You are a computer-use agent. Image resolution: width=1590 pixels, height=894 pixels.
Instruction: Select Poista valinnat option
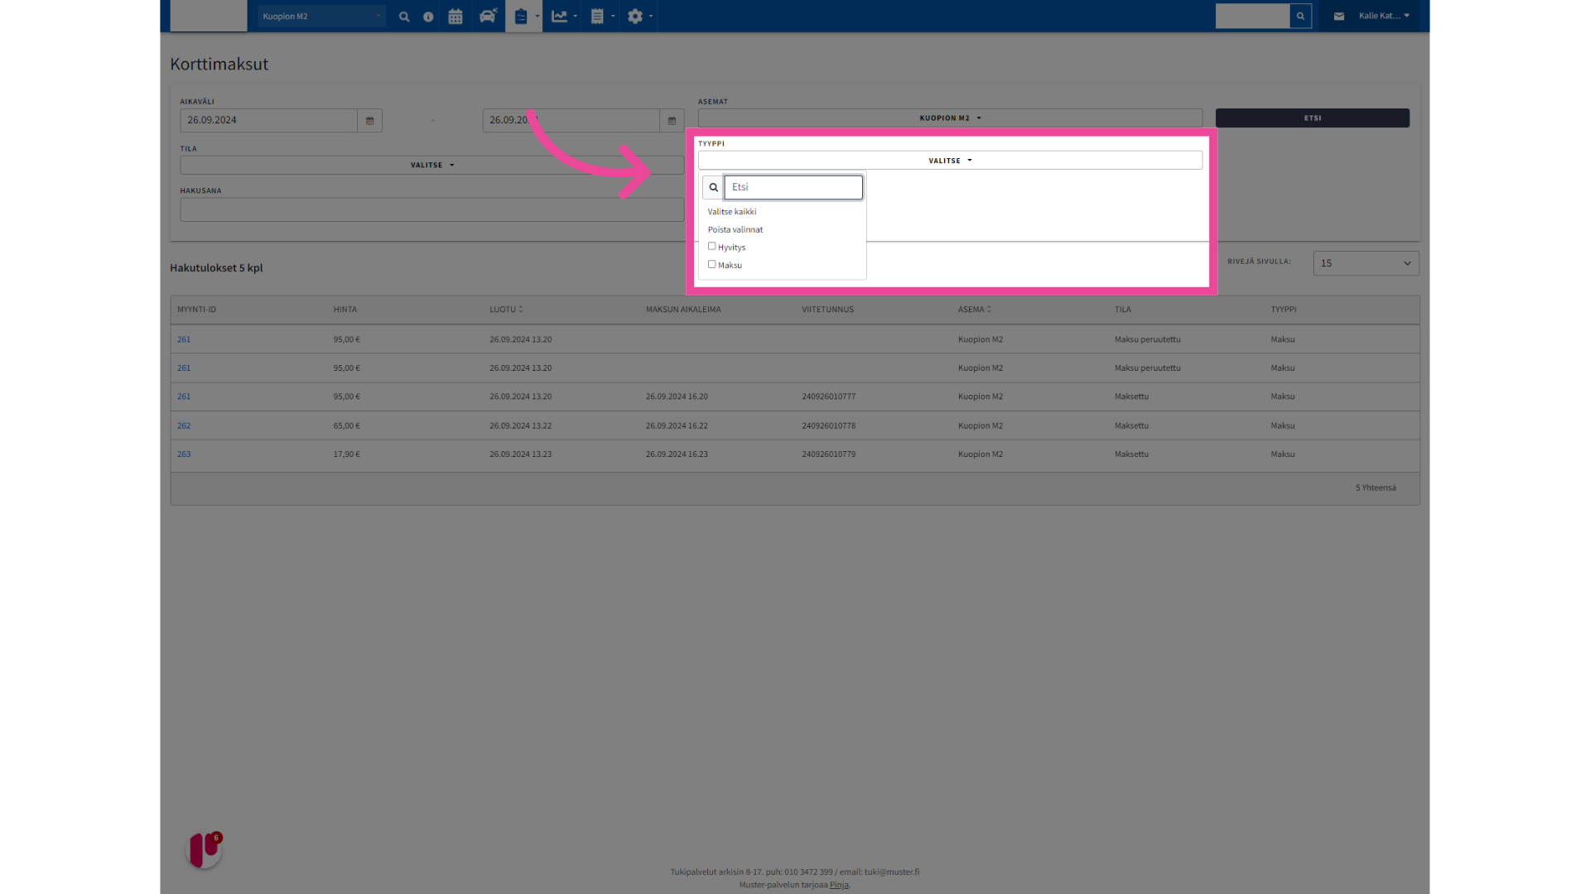[735, 230]
